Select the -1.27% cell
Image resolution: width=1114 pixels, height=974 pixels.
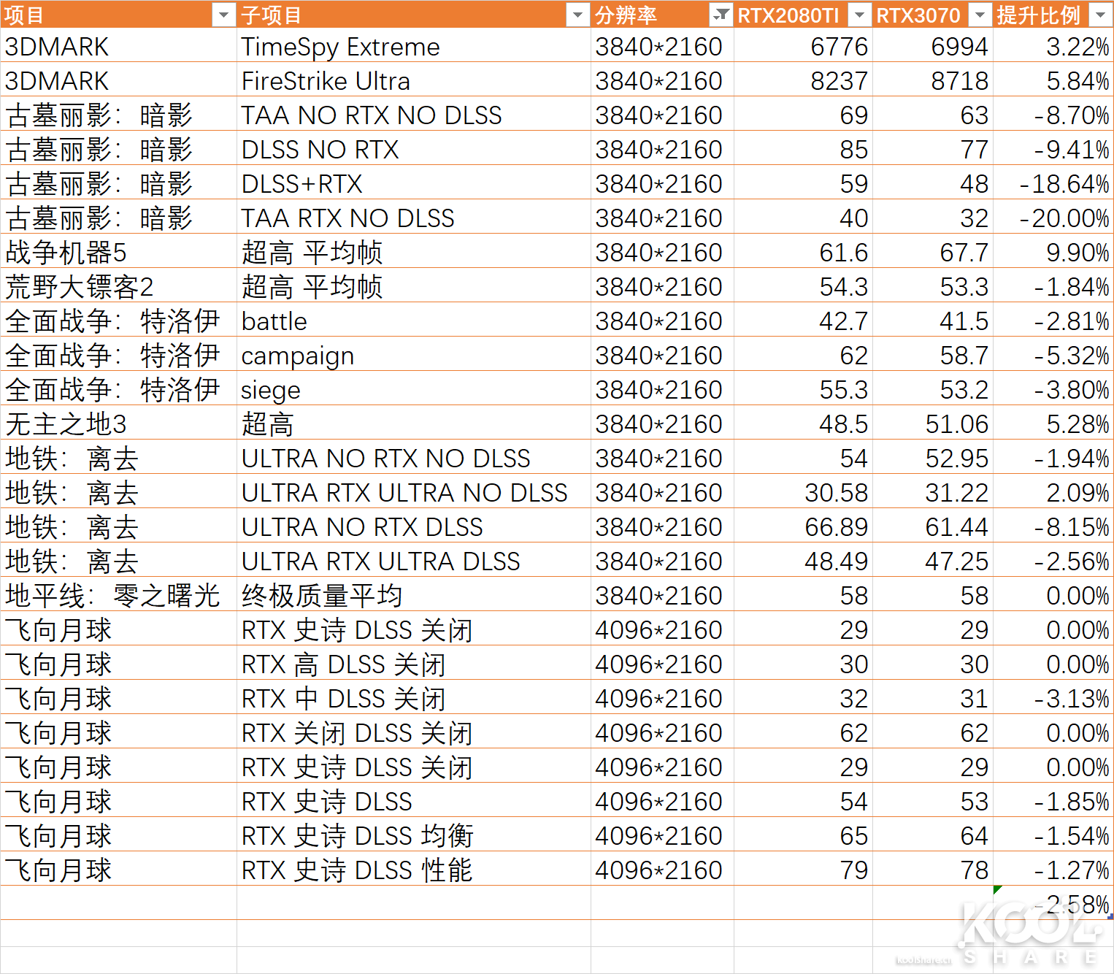point(1053,869)
